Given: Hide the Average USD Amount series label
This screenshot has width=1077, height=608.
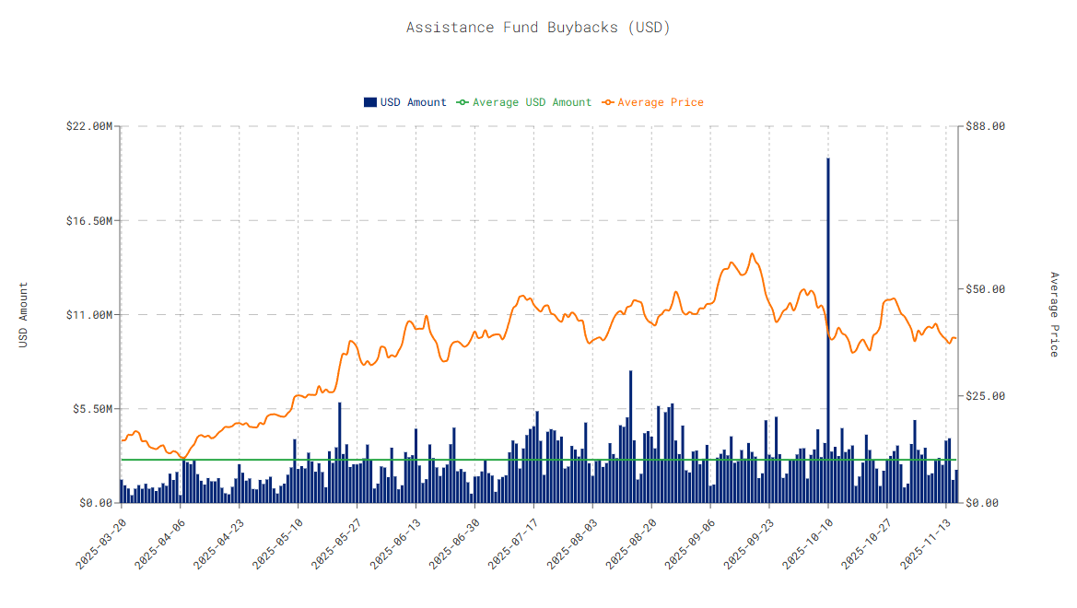Looking at the screenshot, I should click(532, 102).
